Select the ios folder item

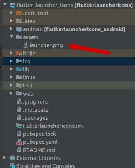click(68, 61)
